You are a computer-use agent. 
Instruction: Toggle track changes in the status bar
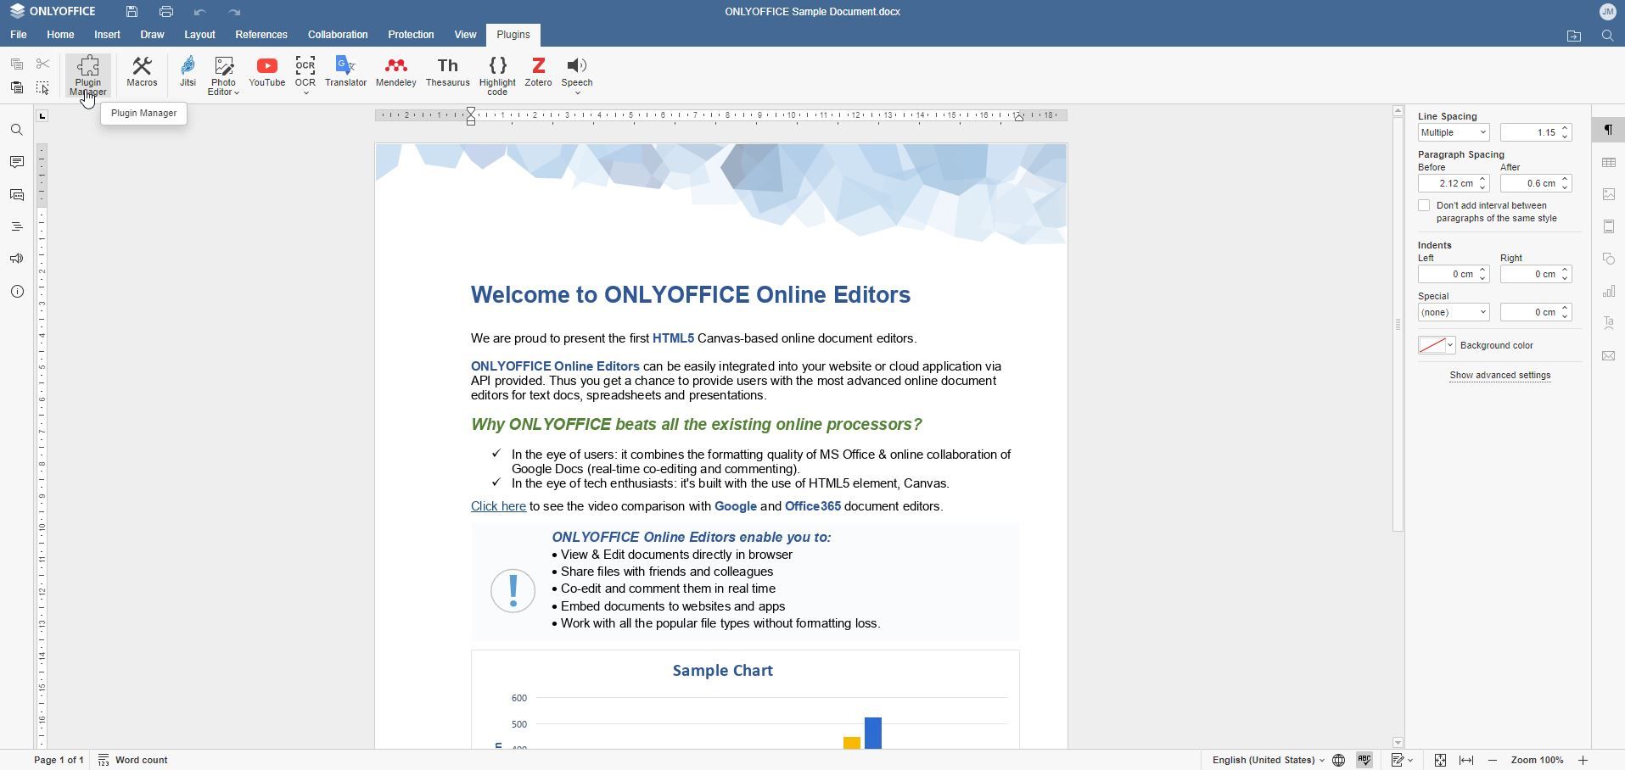point(1398,760)
